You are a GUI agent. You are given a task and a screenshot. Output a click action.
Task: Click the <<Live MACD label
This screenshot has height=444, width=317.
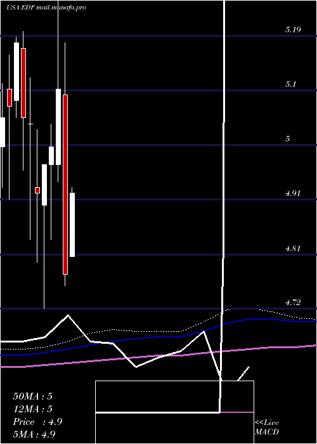(267, 428)
